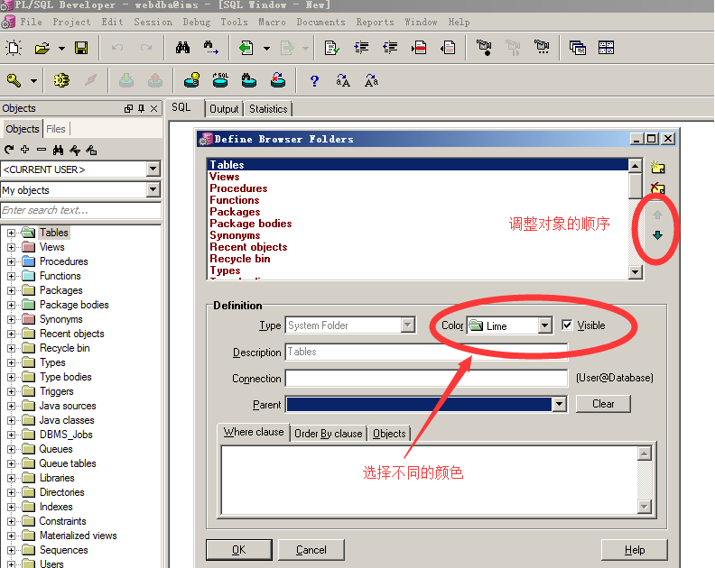Select the DBMS_Jobs tree item
715x568 pixels.
[66, 435]
